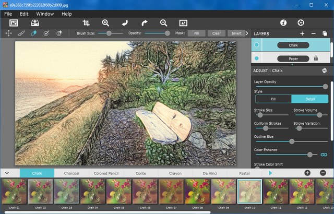
Task: Click the Clear mask button
Action: [x=216, y=33]
